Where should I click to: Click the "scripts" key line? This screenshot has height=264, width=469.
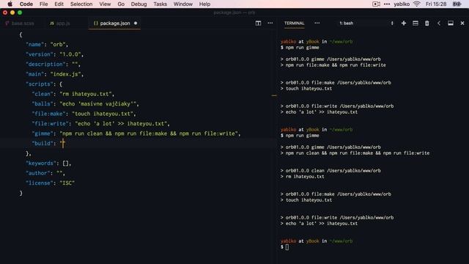tap(44, 84)
